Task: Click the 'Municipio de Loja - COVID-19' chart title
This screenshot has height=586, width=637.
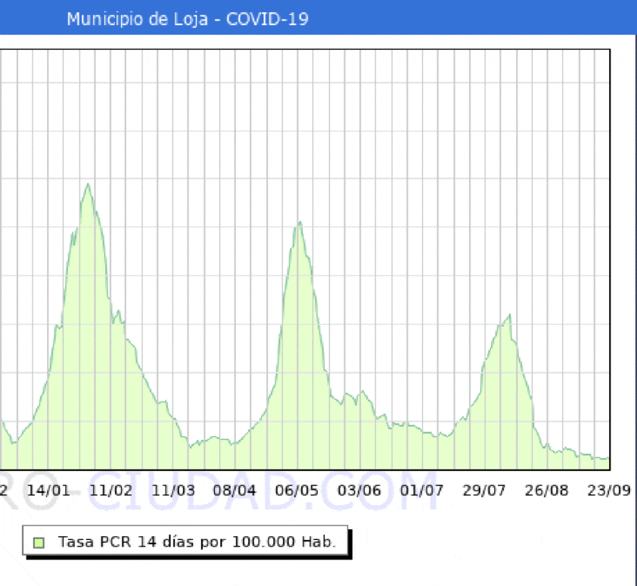Action: pyautogui.click(x=187, y=19)
